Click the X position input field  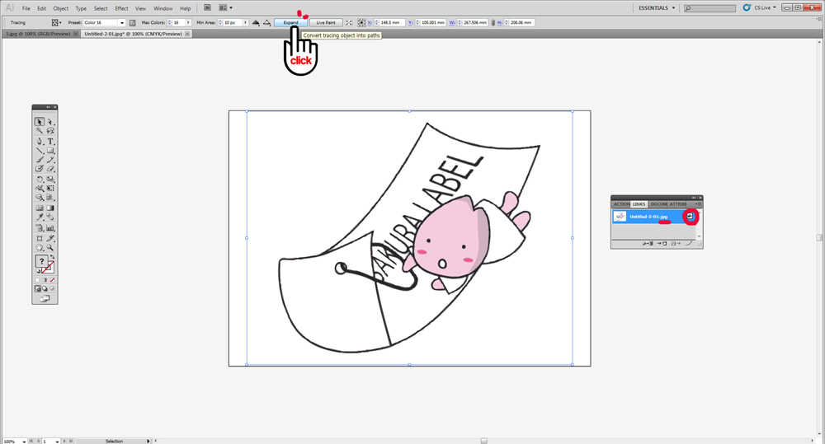(391, 22)
